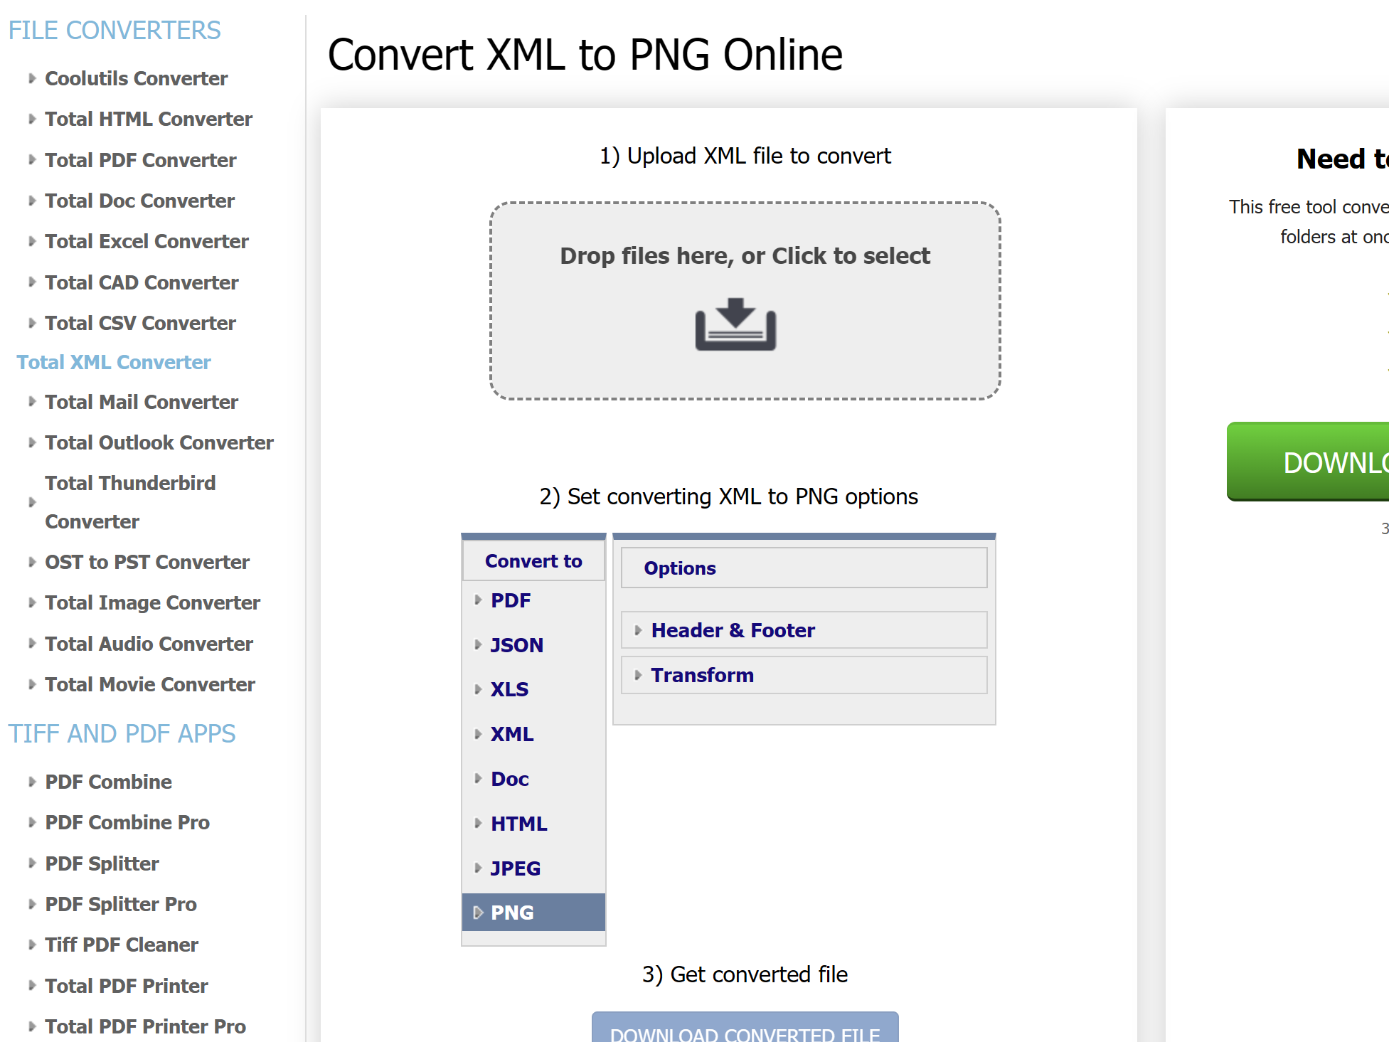Click the arrow bullet beside PDF Splitter
The image size is (1389, 1042).
[x=32, y=863]
